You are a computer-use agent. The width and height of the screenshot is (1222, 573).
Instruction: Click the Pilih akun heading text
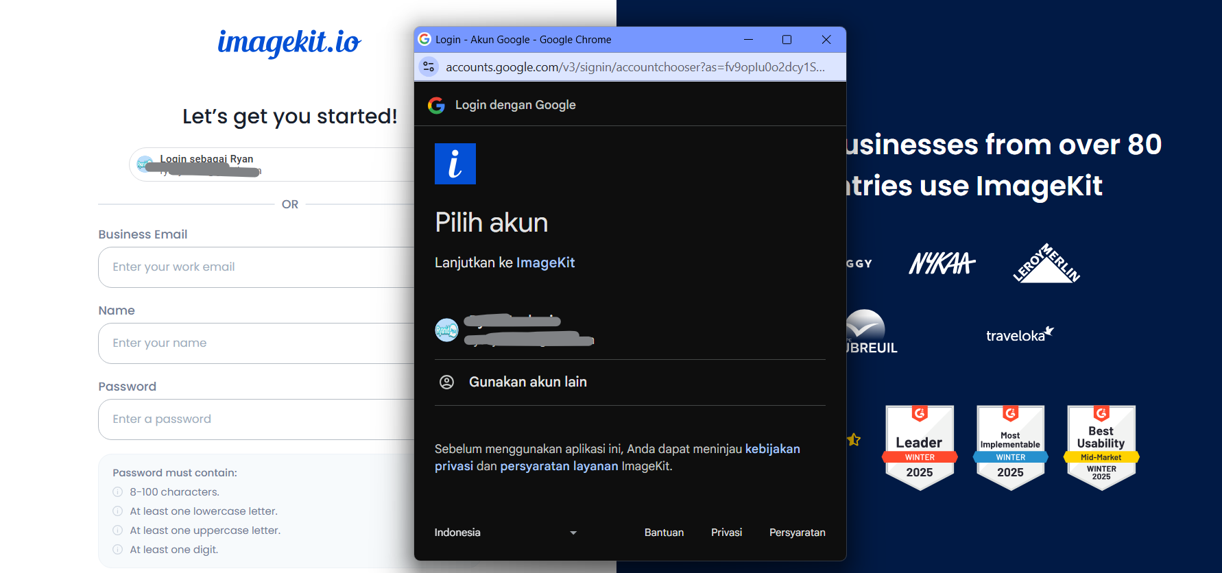click(x=491, y=223)
